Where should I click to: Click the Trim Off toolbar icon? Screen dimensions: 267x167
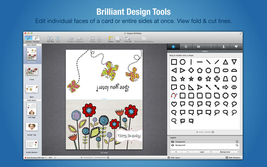point(127,39)
